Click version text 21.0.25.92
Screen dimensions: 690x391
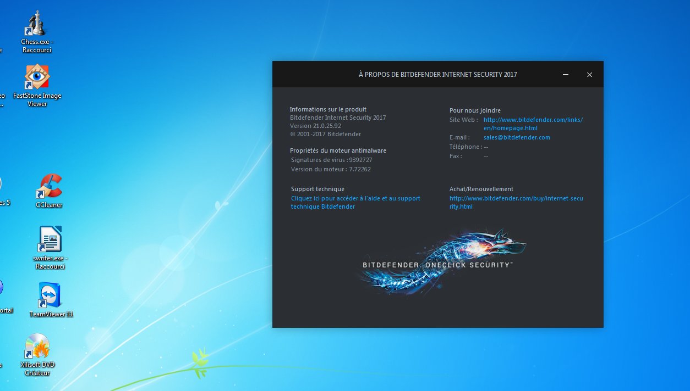click(x=315, y=126)
